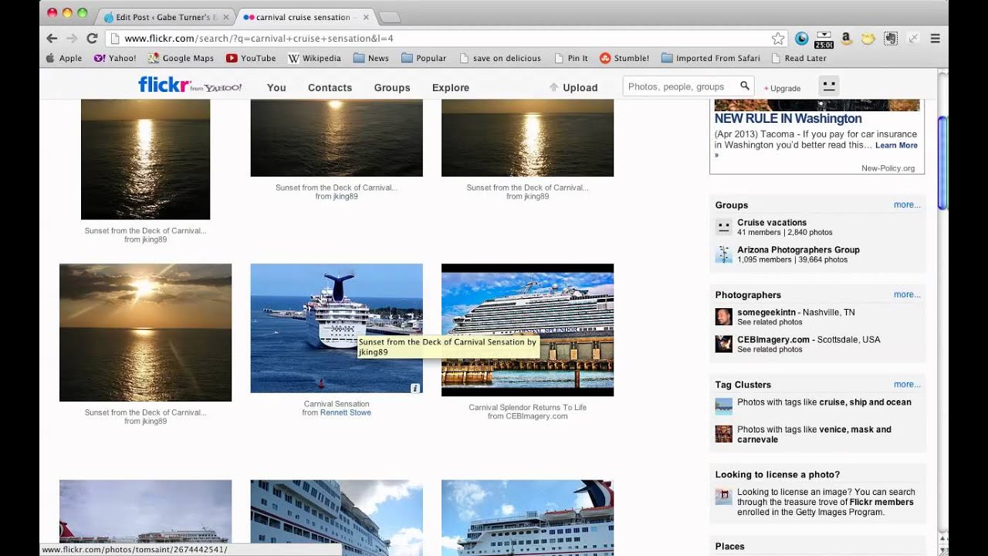988x556 pixels.
Task: Open the Carnival Sensation cruise ship thumbnail
Action: coord(337,328)
